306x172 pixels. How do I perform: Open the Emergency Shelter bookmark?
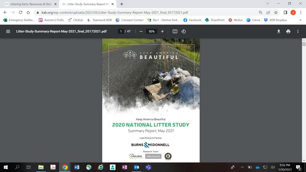click(19, 20)
